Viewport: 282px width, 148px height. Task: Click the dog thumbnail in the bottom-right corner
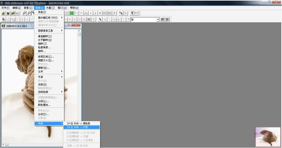(268, 137)
